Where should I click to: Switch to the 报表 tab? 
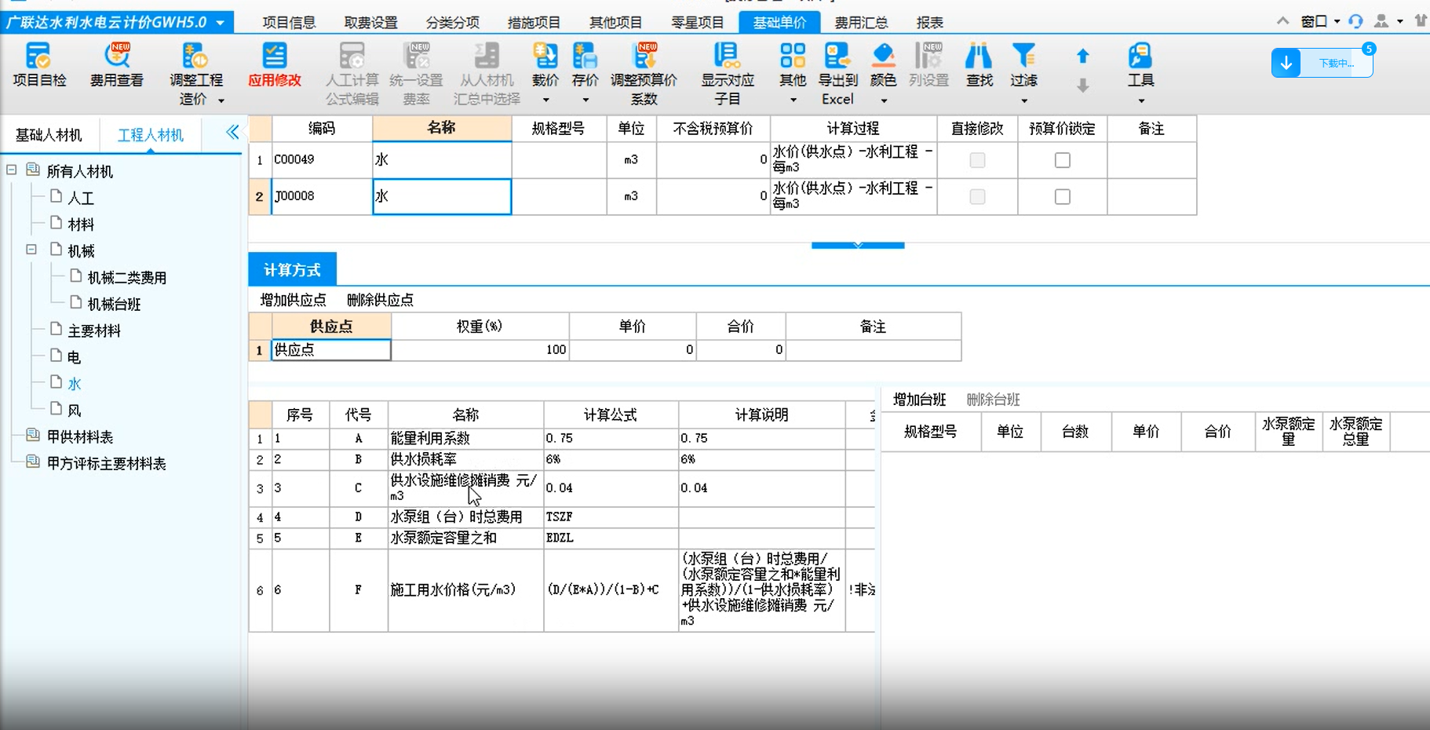point(930,23)
